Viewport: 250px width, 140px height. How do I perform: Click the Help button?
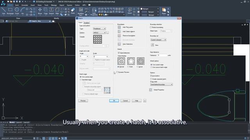click(x=136, y=101)
